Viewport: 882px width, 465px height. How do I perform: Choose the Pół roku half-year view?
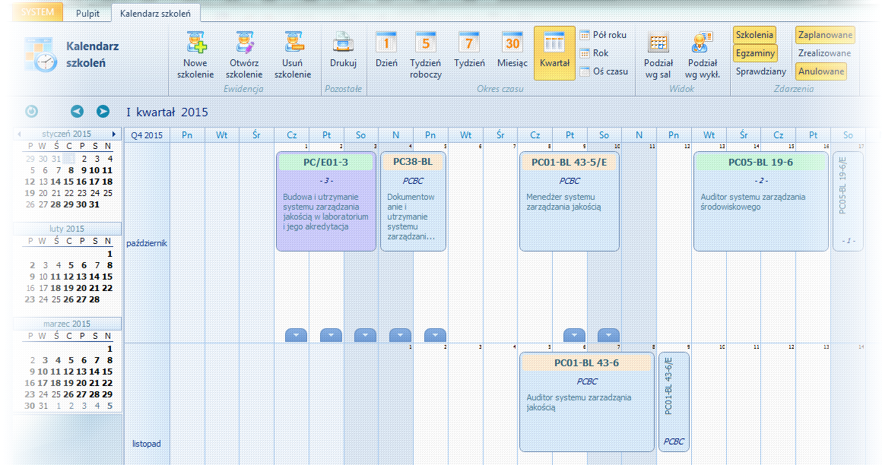tap(603, 35)
